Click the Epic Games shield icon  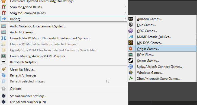point(131,25)
